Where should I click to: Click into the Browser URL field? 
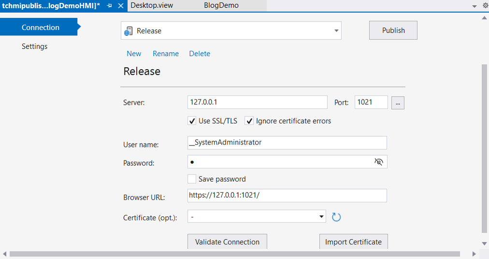(x=287, y=196)
